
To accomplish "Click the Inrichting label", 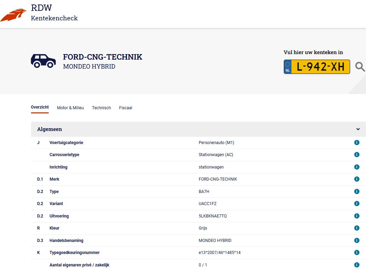I will (58, 167).
